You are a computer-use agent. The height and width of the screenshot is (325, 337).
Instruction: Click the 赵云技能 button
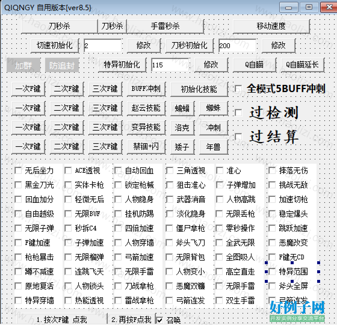click(146, 108)
